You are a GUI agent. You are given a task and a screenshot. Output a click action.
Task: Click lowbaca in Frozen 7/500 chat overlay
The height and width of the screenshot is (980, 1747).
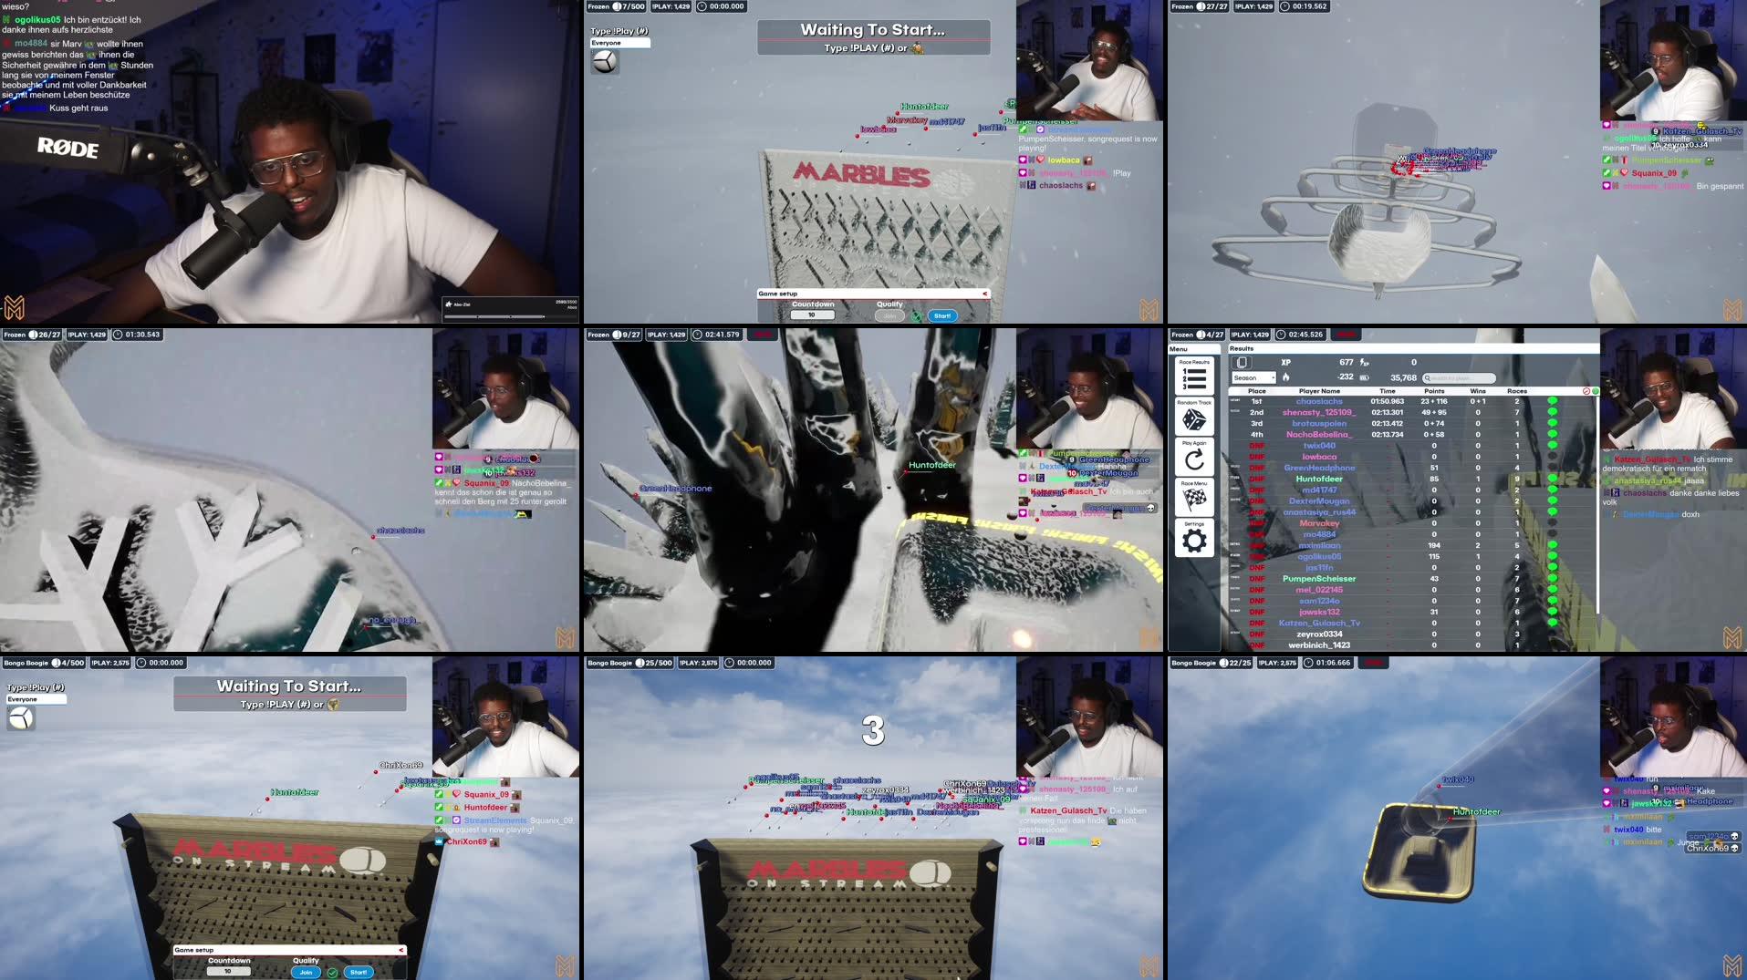(x=1064, y=160)
